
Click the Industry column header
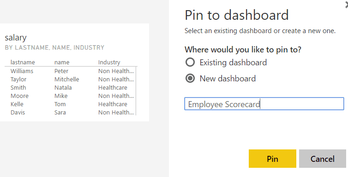tap(109, 63)
